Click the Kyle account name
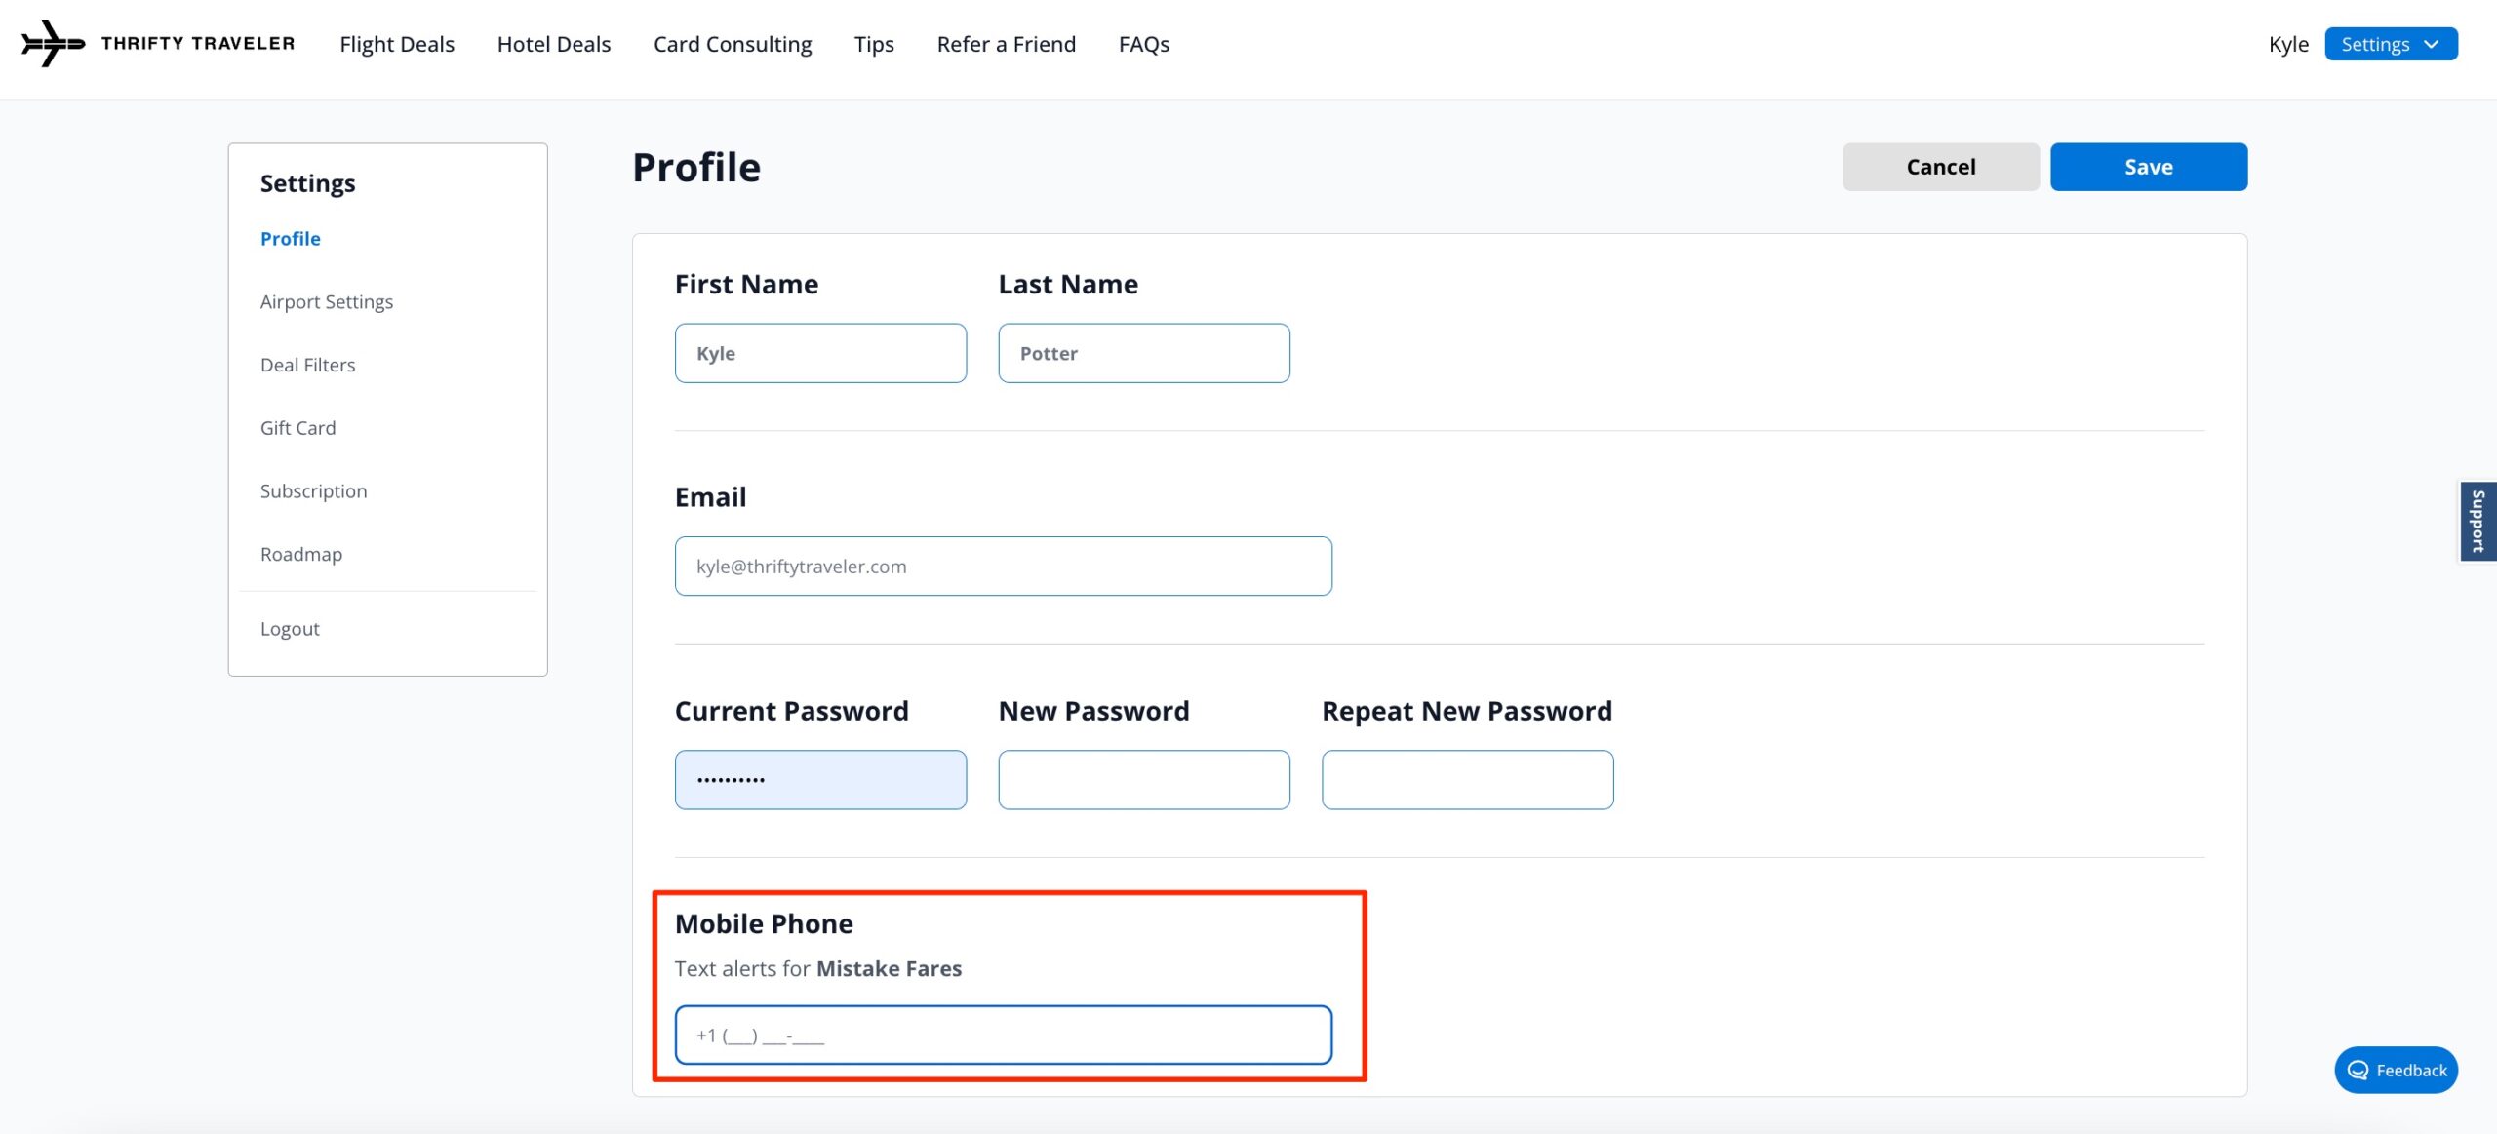2497x1134 pixels. click(x=2289, y=44)
